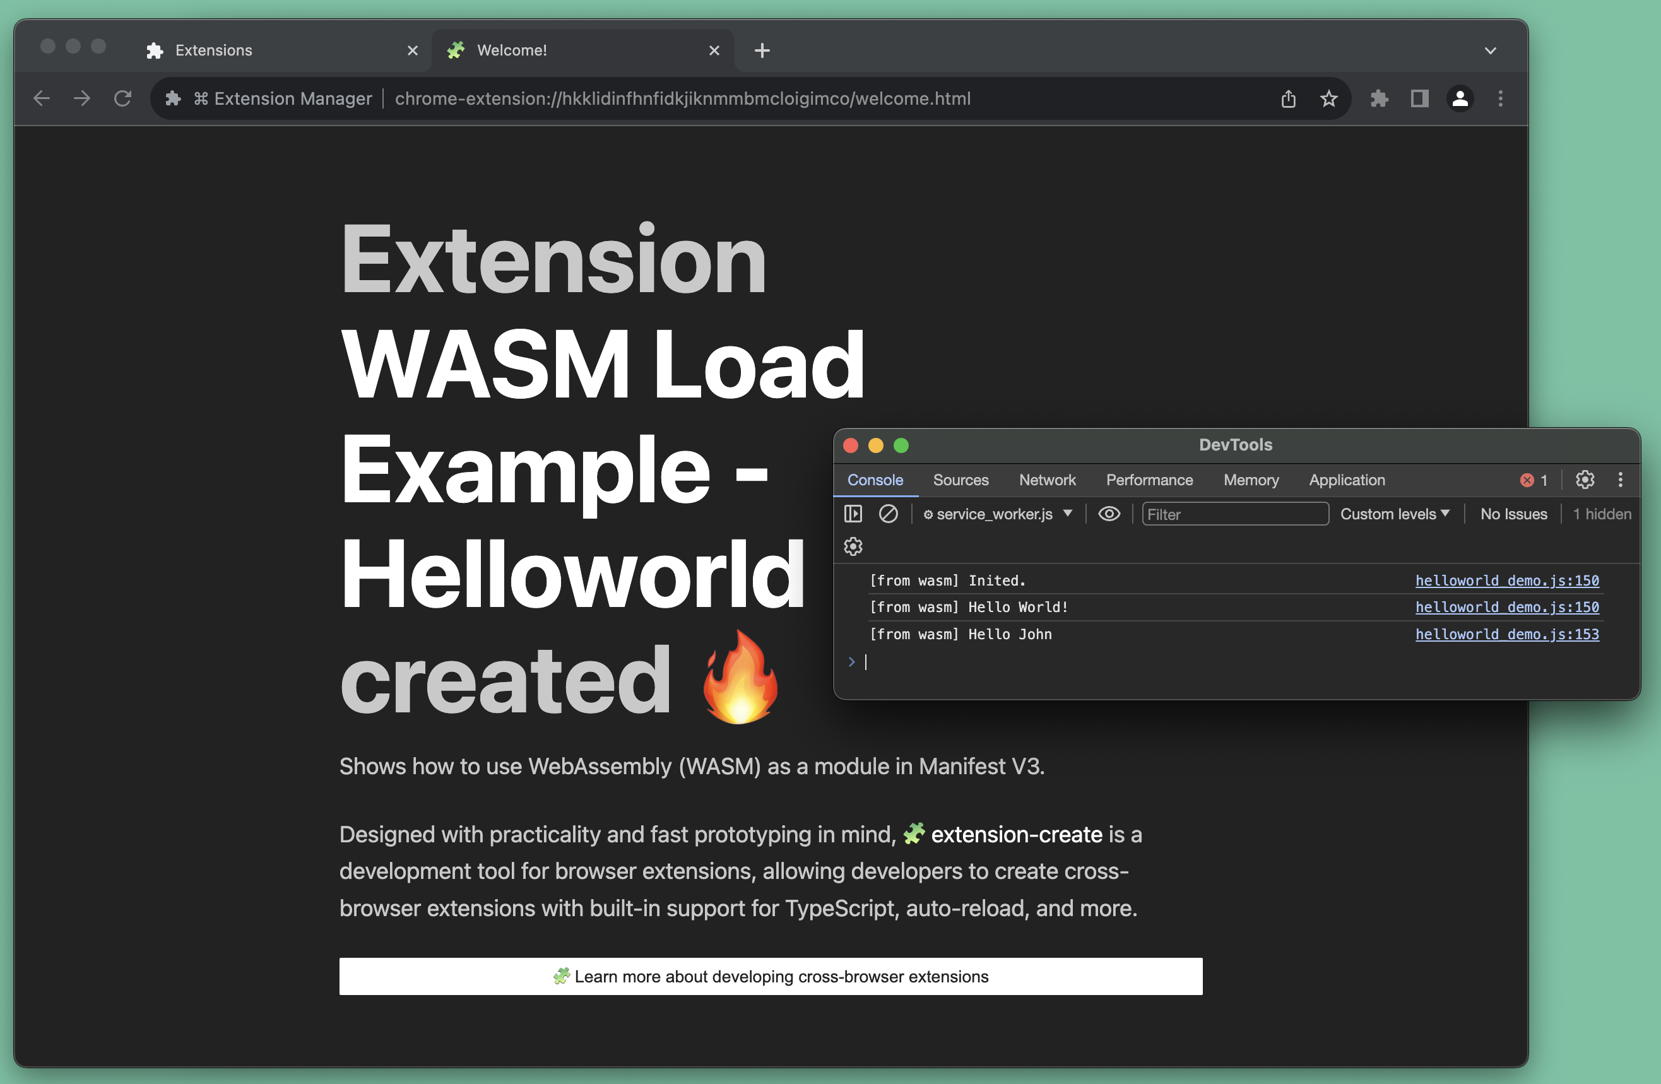Reload the welcome page
The image size is (1661, 1084).
123,98
